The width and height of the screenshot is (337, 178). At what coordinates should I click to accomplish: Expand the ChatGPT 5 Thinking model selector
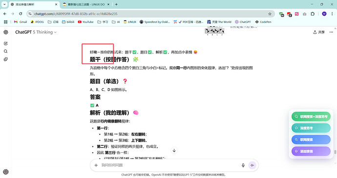36,32
